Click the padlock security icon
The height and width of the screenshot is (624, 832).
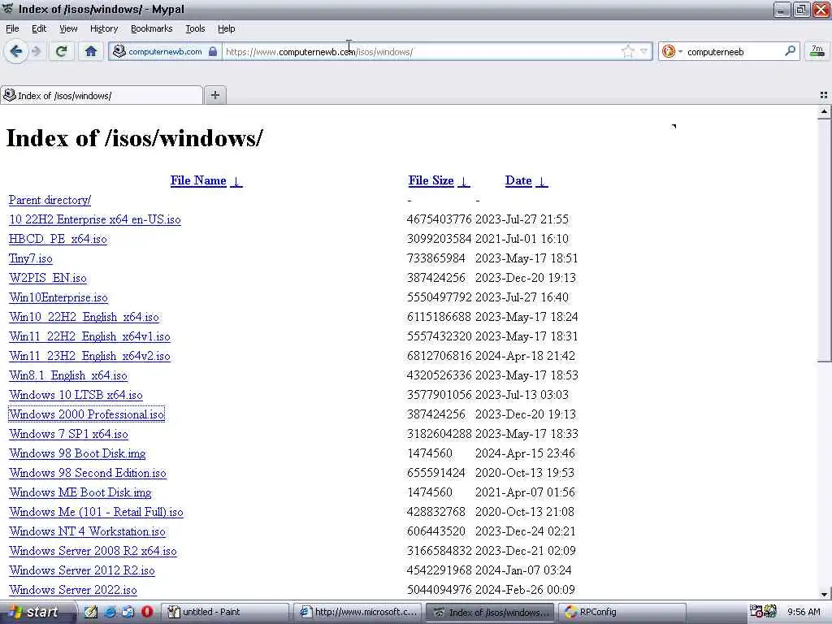(213, 51)
